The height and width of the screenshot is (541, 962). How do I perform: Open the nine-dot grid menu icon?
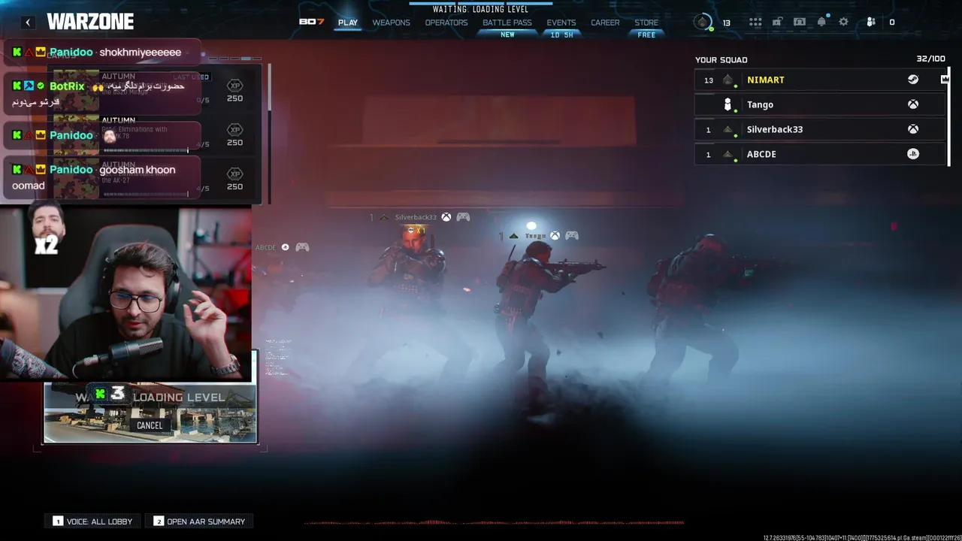[x=755, y=22]
